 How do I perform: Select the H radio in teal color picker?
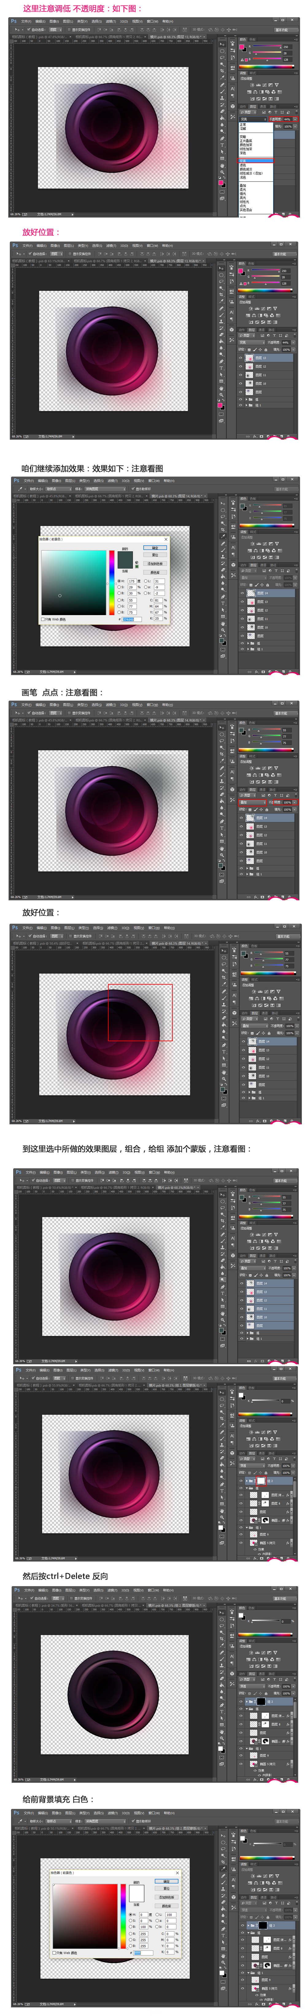[x=119, y=582]
